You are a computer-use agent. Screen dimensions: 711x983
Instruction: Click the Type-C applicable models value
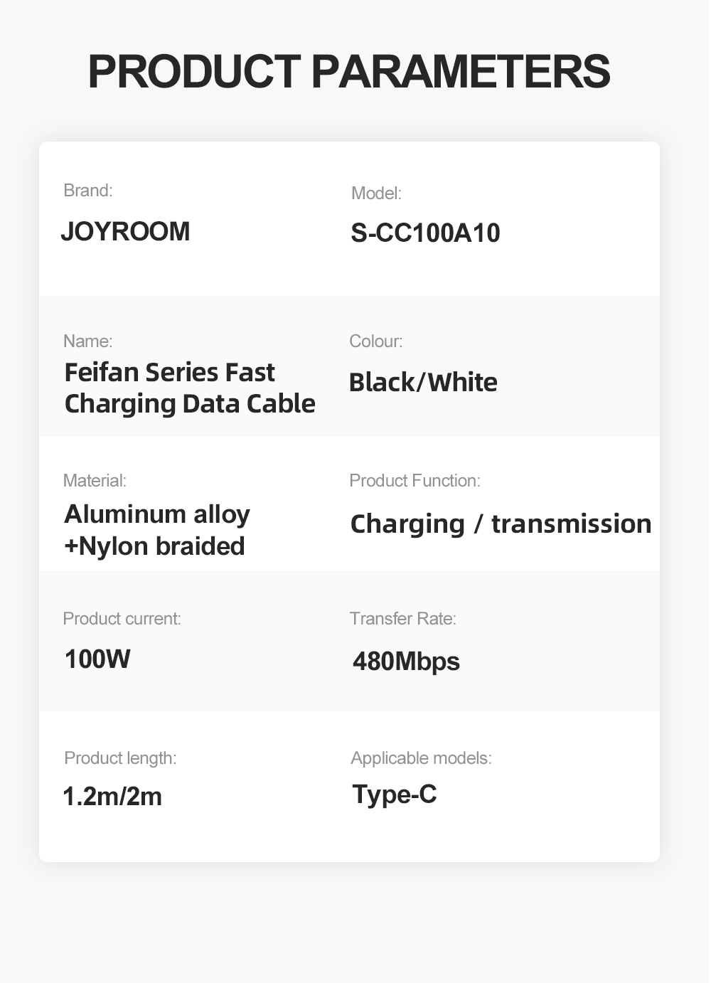[395, 795]
